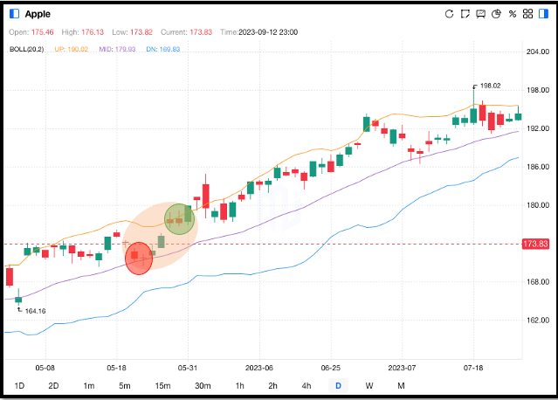Select the highlighted D daily interval
The height and width of the screenshot is (400, 558).
click(x=338, y=386)
